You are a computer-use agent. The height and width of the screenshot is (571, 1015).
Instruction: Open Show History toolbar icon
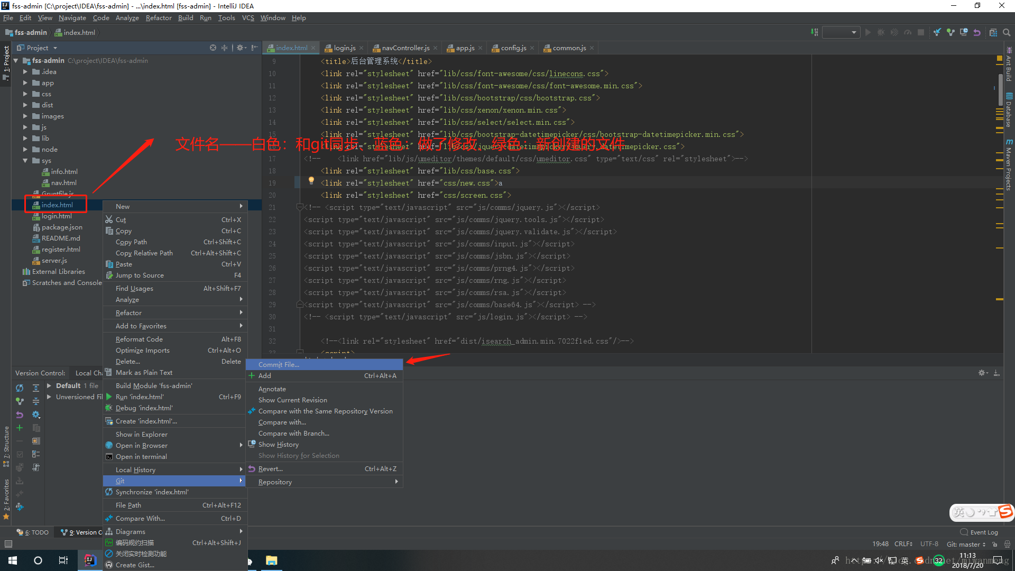(x=964, y=32)
